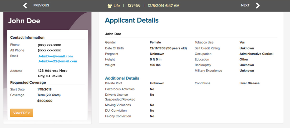Screen dimensions: 290x128
Task: Go to the PREVIOUS record label
Action: coord(41,6)
